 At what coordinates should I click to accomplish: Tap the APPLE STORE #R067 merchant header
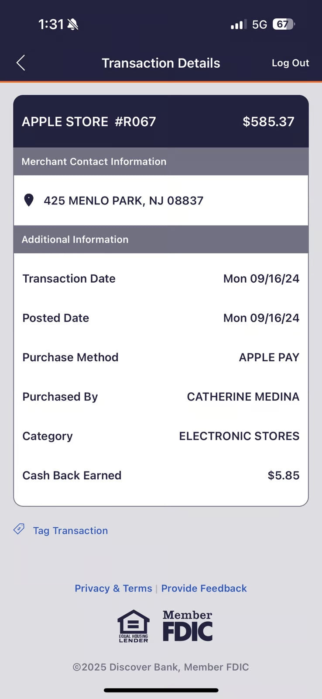point(89,121)
